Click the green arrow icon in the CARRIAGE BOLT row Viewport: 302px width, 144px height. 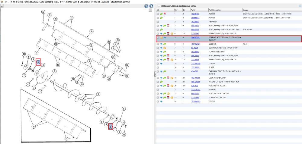pos(165,71)
